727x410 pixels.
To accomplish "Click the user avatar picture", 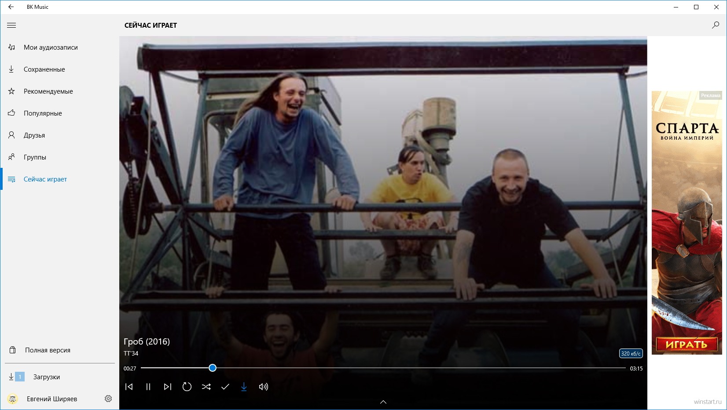I will (x=12, y=399).
